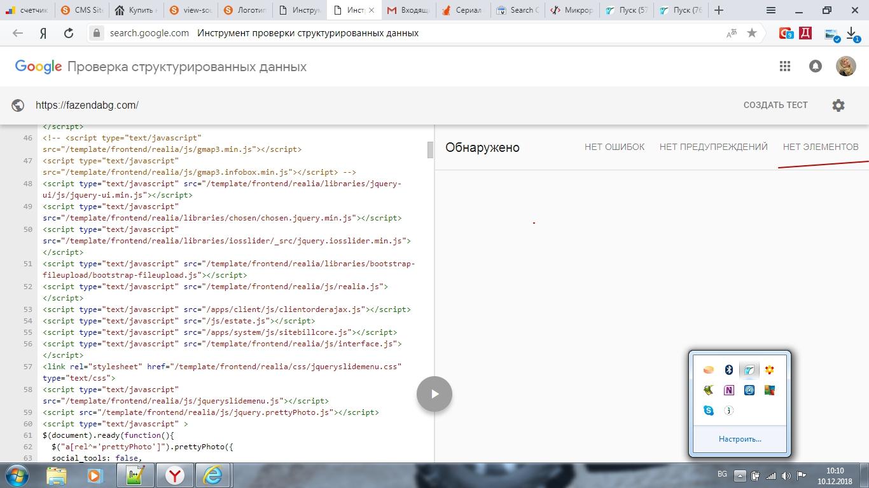Click the Google logo

coord(38,67)
